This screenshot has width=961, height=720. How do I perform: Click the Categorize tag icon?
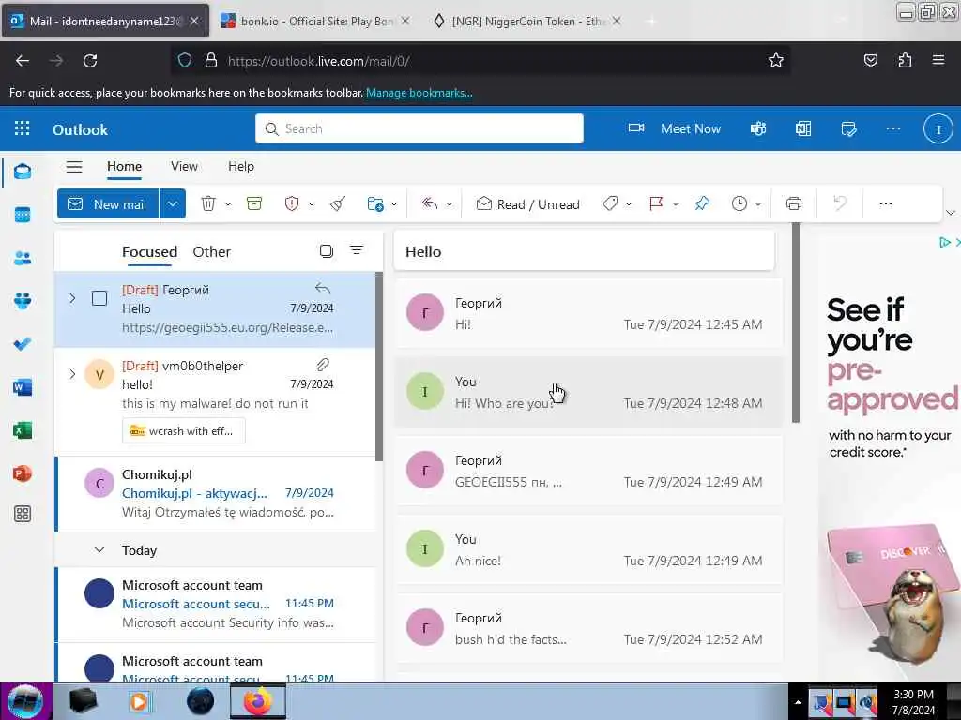pyautogui.click(x=610, y=203)
